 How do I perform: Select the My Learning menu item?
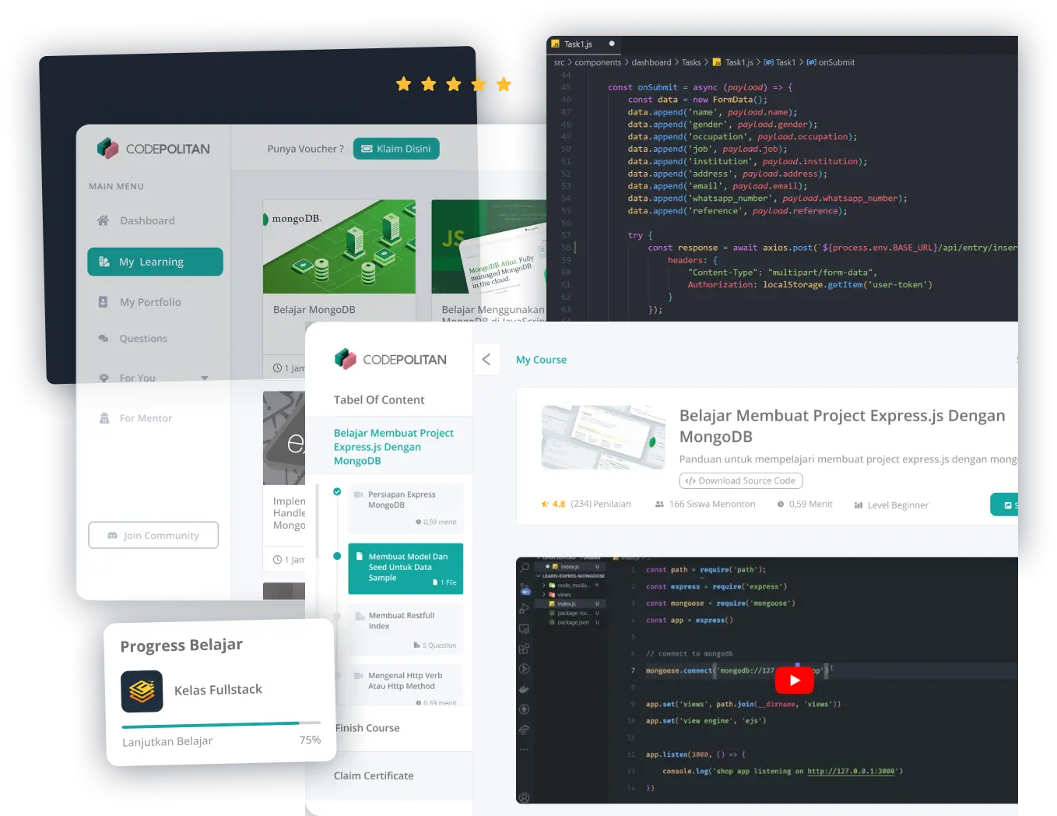click(155, 262)
